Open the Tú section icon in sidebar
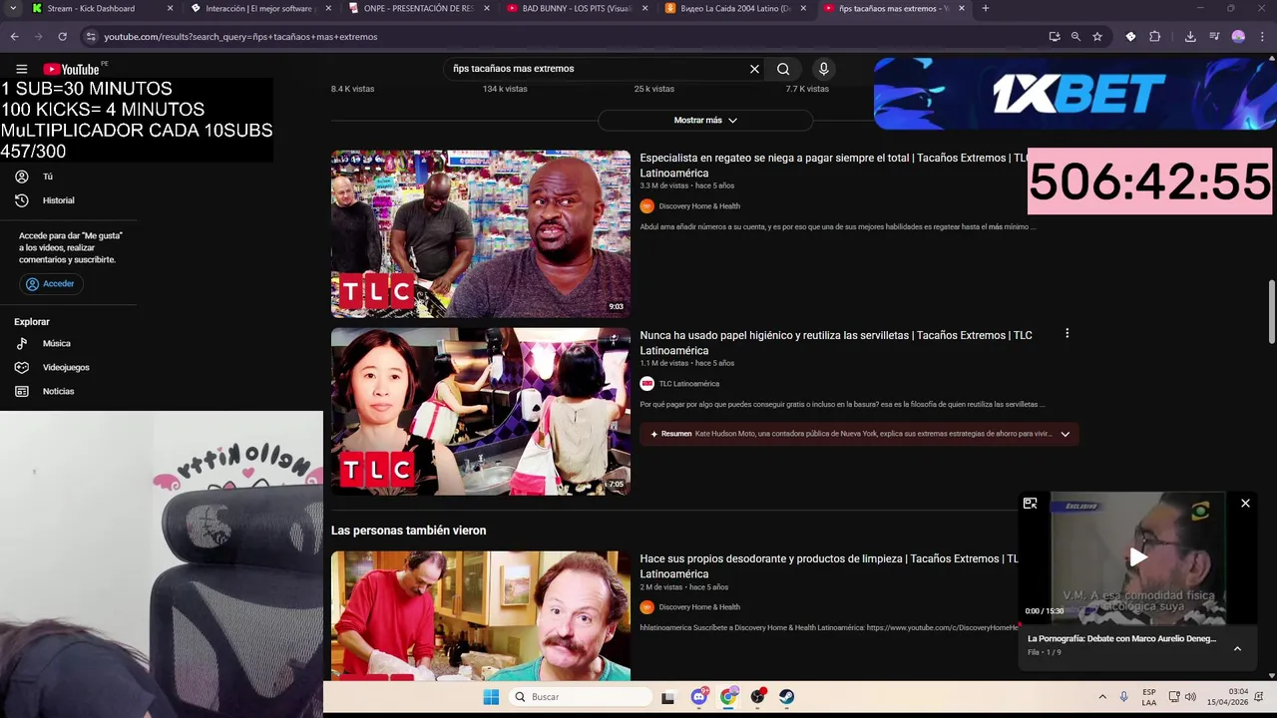Screen dimensions: 1277x718 tap(21, 177)
